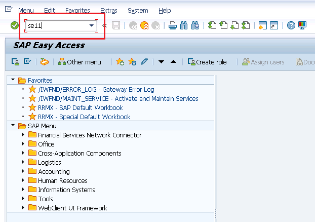The height and width of the screenshot is (222, 315).
Task: Click the Human Resources folder icon
Action: 32,180
